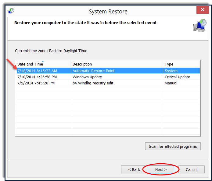
Task: Sort by Type column header
Action: pyautogui.click(x=181, y=64)
